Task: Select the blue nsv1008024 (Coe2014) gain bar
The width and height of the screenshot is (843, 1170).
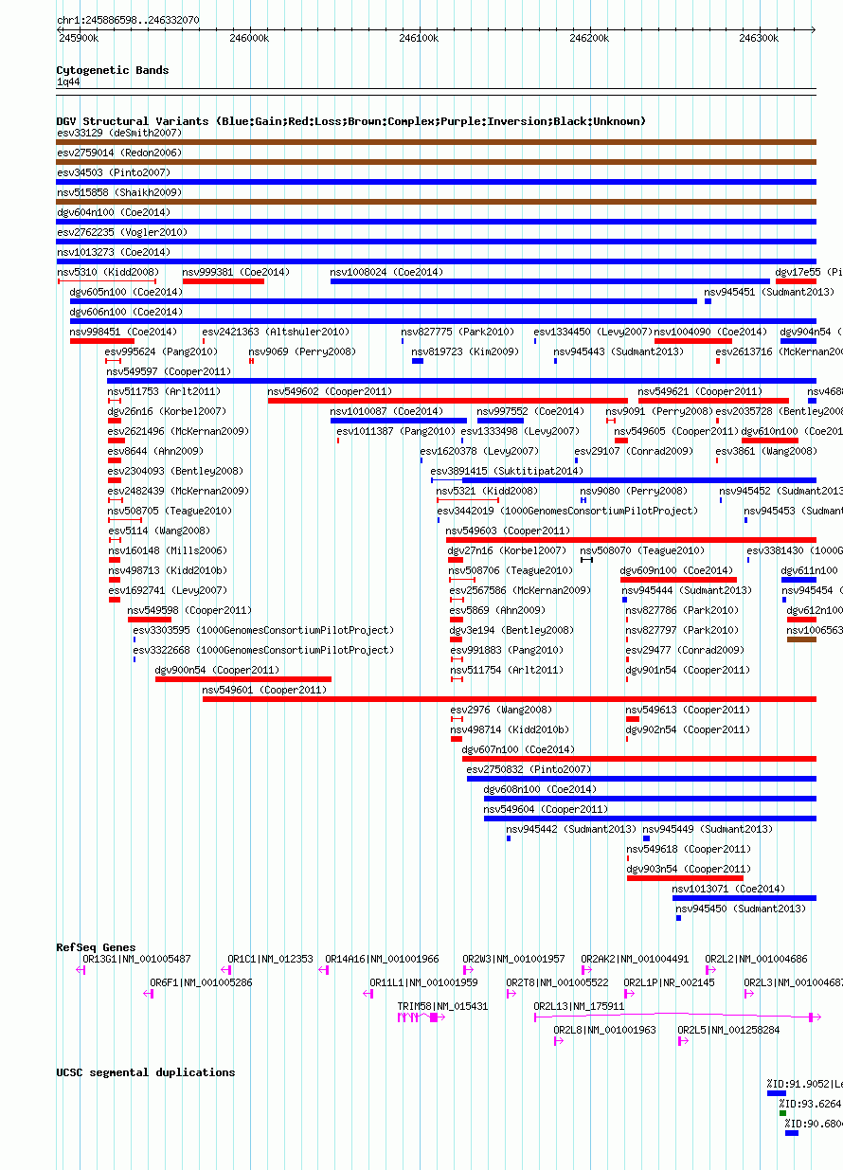Action: [550, 281]
